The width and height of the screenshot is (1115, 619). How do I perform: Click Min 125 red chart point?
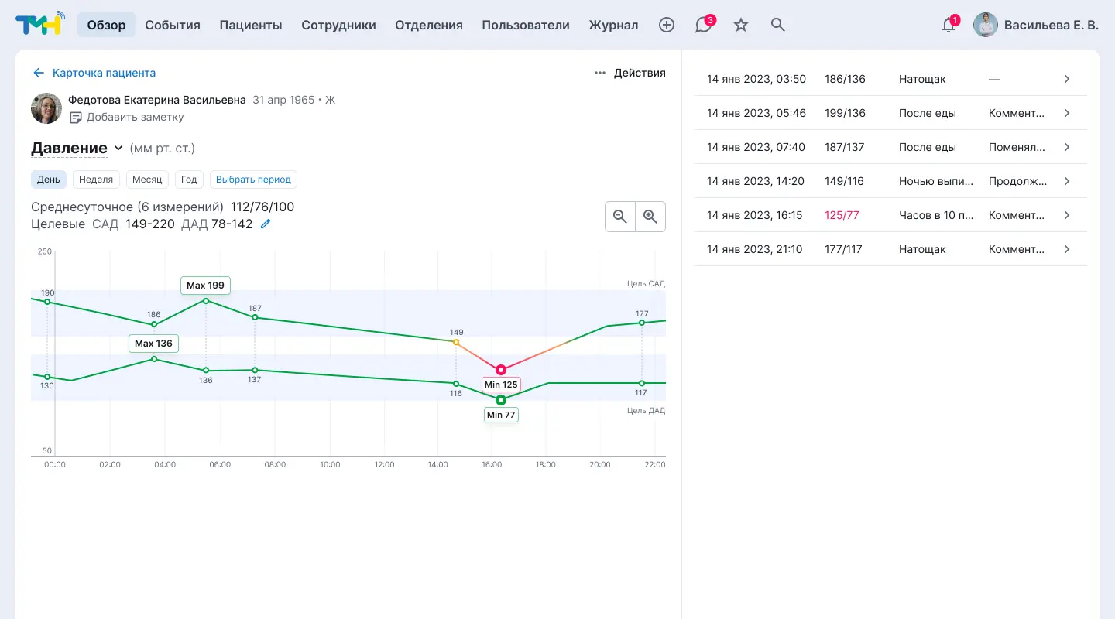[501, 370]
